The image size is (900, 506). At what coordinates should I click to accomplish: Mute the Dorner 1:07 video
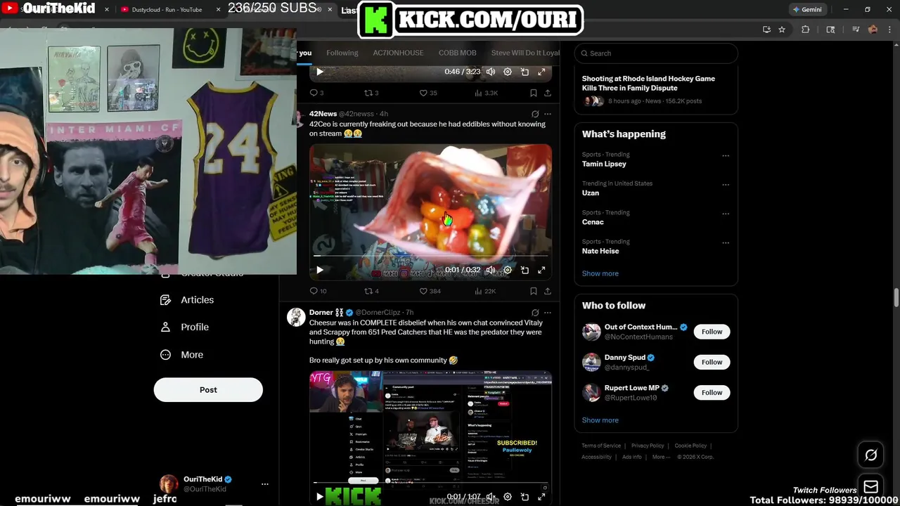(x=491, y=497)
